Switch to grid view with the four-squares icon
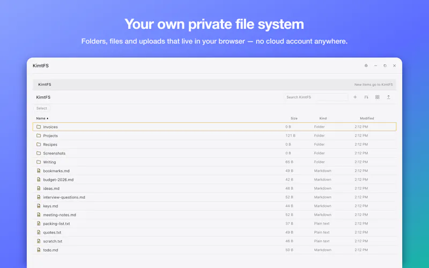Screen dimensions: 429x268 coord(378,97)
